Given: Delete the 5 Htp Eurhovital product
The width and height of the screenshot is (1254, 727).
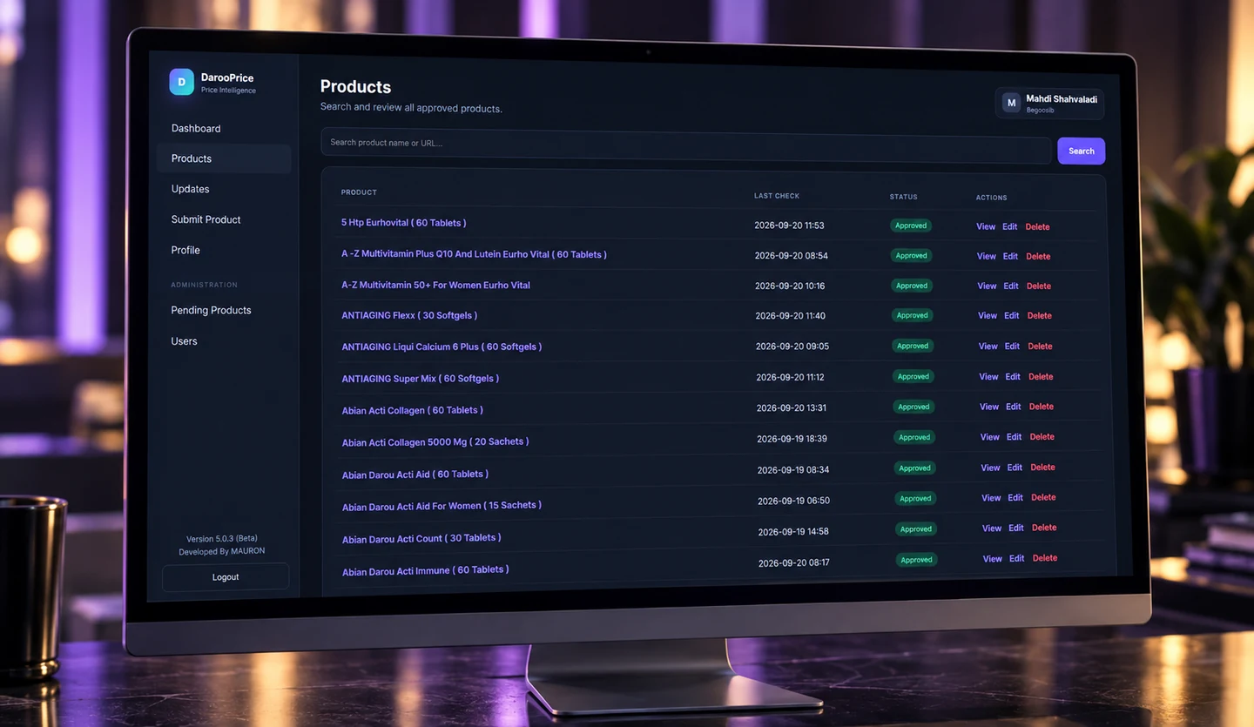Looking at the screenshot, I should pos(1037,226).
